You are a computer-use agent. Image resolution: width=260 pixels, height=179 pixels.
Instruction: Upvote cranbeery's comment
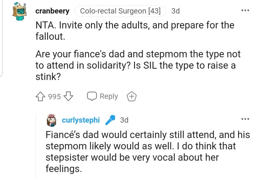[40, 97]
